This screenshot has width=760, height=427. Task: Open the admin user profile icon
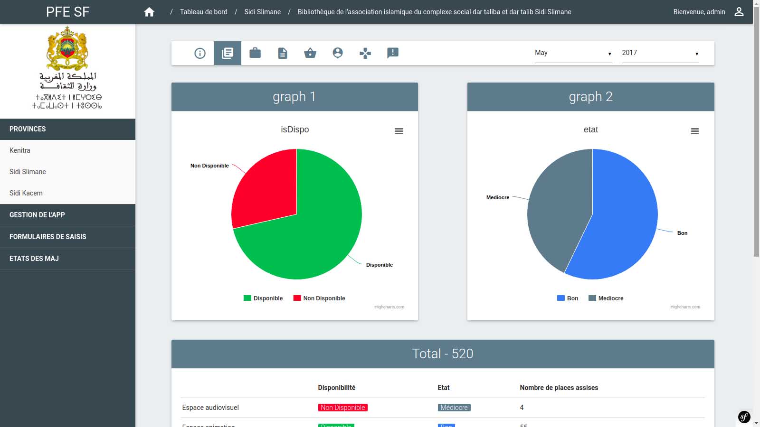coord(739,12)
